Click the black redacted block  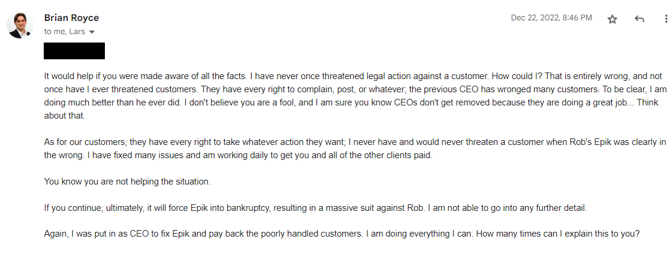[x=74, y=51]
